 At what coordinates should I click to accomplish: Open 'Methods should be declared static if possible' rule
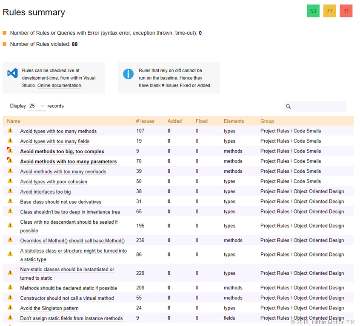point(69,288)
